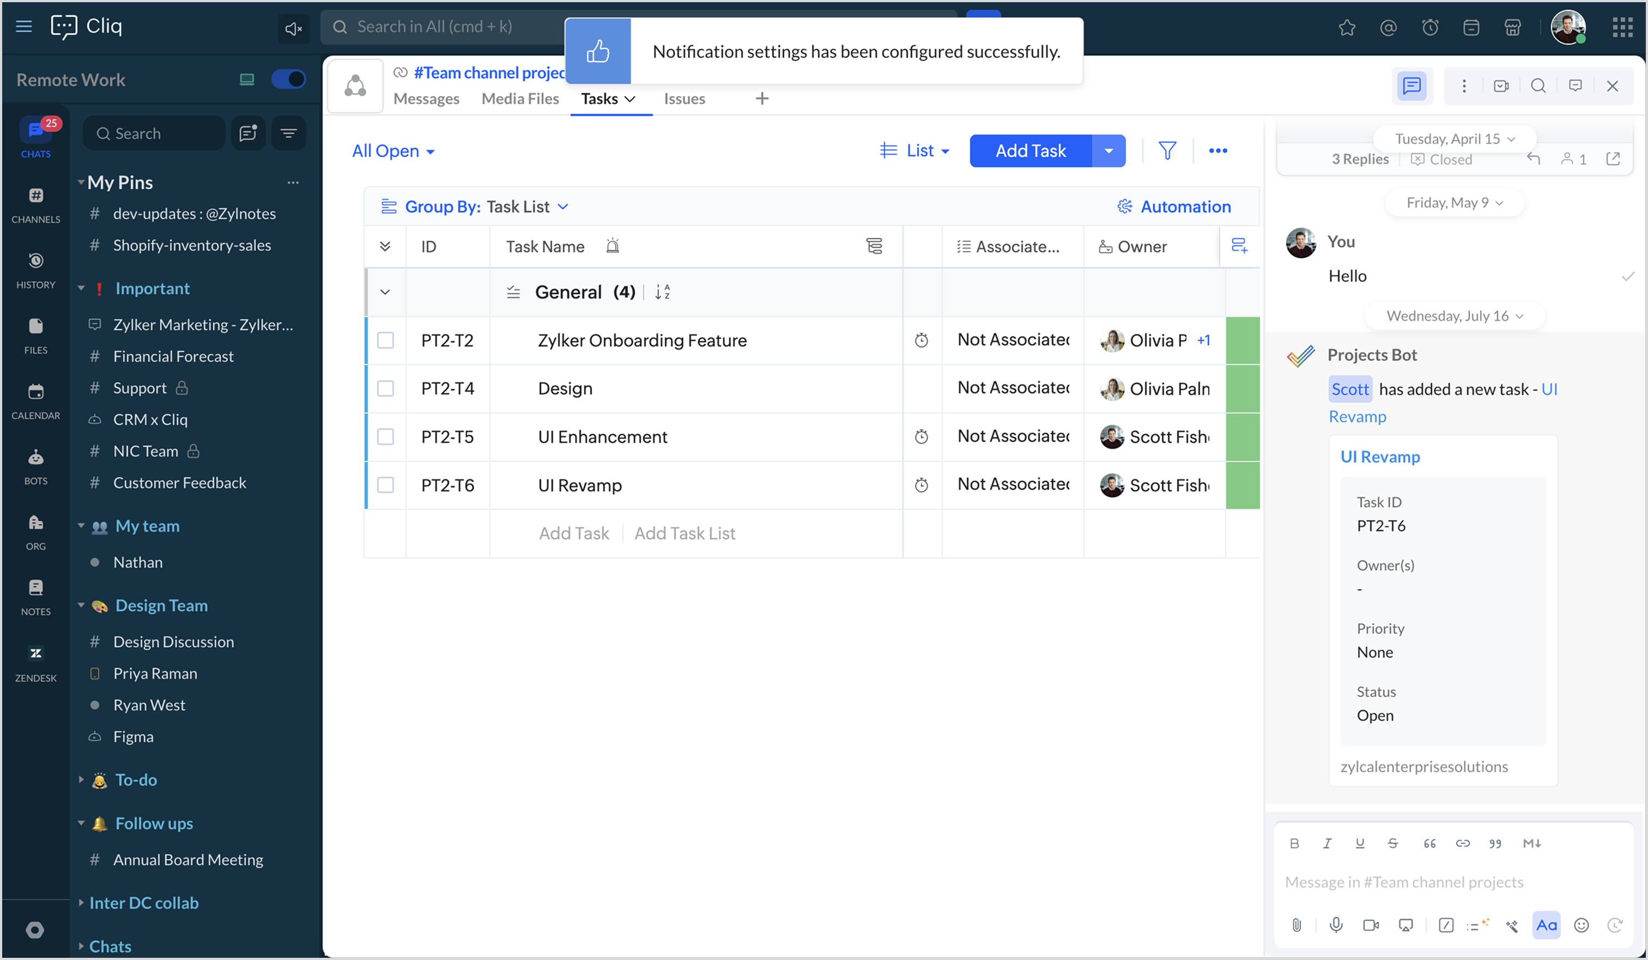Collapse all task groups double chevron
This screenshot has height=960, width=1648.
385,247
